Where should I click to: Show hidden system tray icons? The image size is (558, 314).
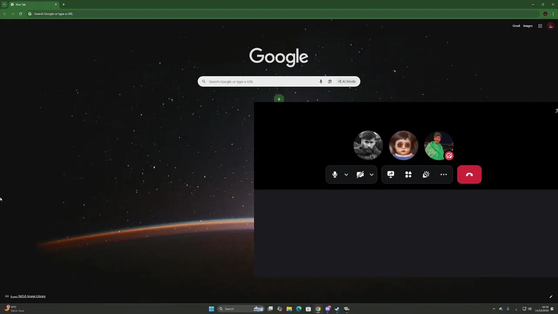[x=494, y=309]
